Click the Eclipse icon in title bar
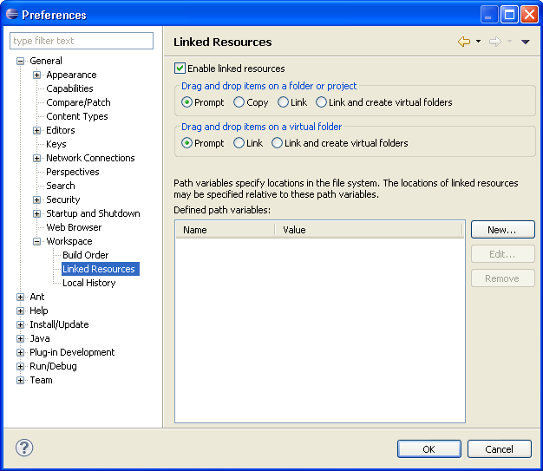The image size is (543, 471). pyautogui.click(x=12, y=14)
